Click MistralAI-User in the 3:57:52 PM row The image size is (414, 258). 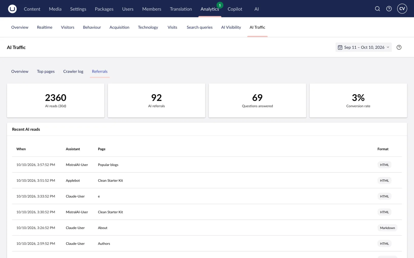pos(77,165)
